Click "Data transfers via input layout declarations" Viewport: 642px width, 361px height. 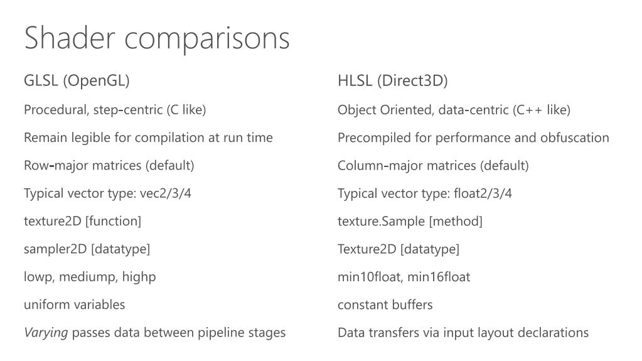[x=463, y=332]
